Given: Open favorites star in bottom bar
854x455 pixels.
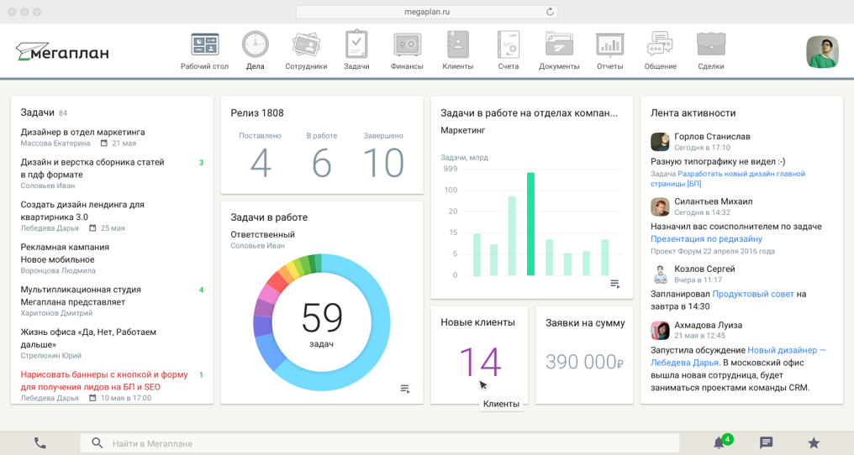Looking at the screenshot, I should point(813,442).
